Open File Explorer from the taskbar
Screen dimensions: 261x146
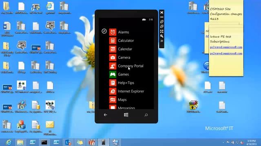point(20,142)
